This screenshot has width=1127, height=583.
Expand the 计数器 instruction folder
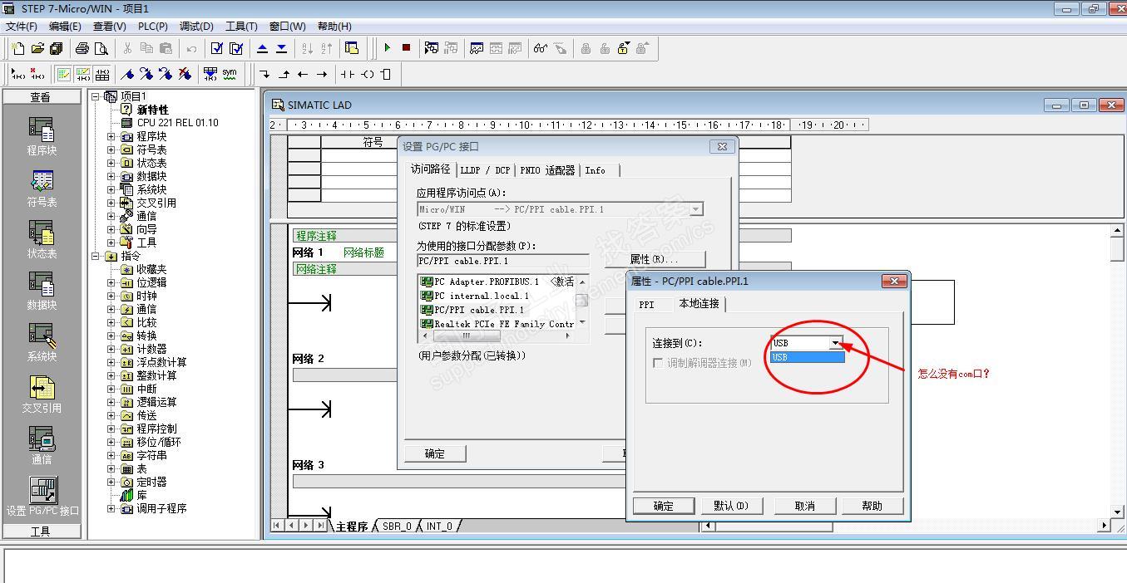(x=111, y=349)
